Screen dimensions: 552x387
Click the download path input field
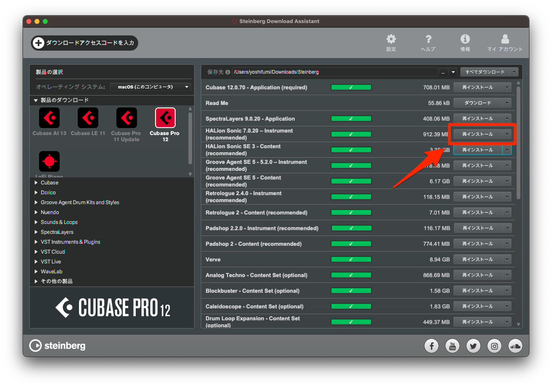point(335,72)
